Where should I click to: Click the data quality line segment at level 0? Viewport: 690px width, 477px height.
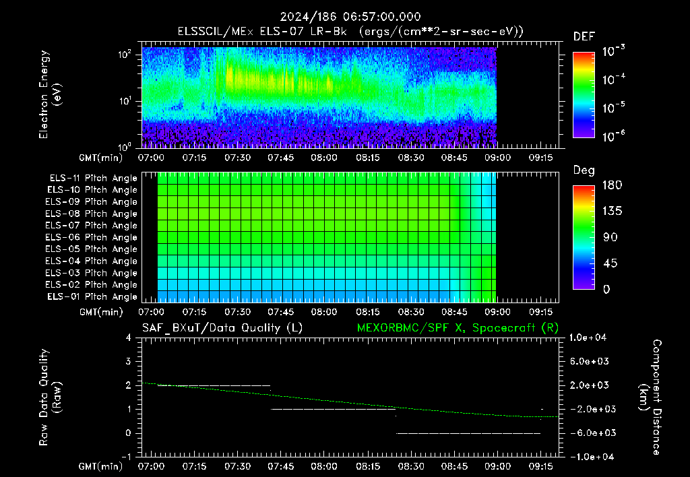pos(468,433)
